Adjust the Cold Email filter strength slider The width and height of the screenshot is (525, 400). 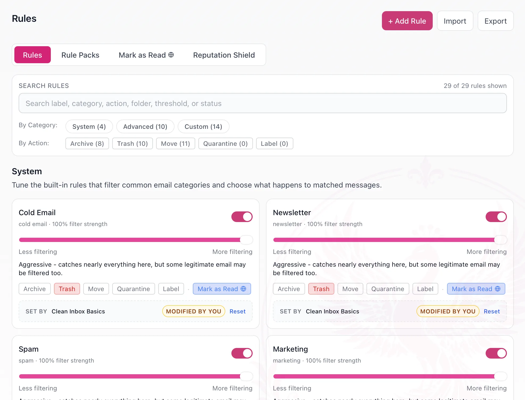point(136,240)
